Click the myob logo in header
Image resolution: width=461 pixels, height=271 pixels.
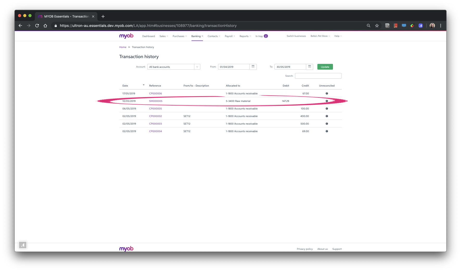coord(126,36)
